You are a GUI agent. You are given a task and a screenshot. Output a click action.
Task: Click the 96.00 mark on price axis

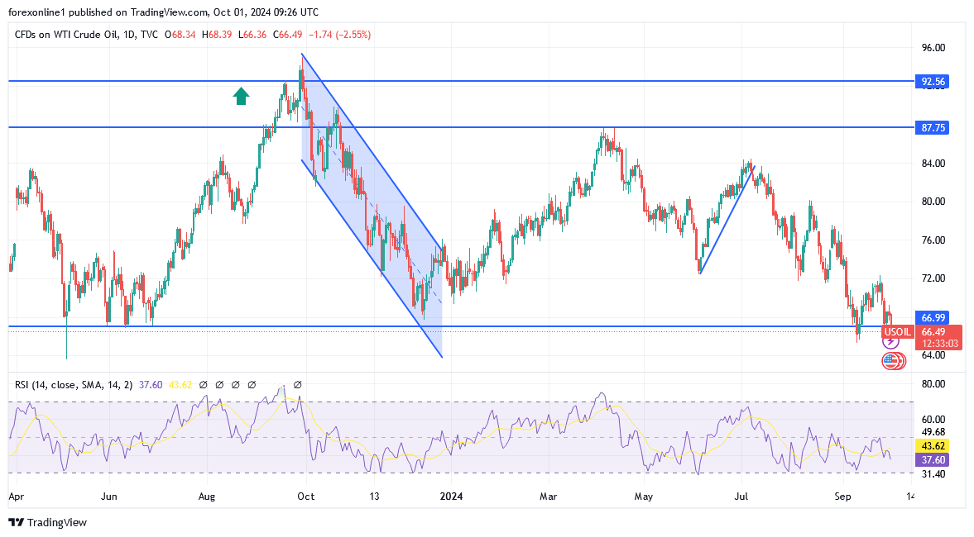click(x=933, y=48)
